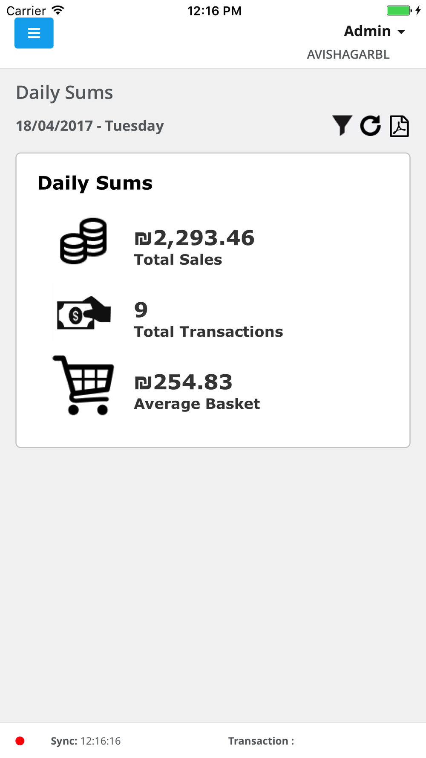The image size is (426, 758).
Task: Tap the AVISHAGARBL account name
Action: [348, 55]
